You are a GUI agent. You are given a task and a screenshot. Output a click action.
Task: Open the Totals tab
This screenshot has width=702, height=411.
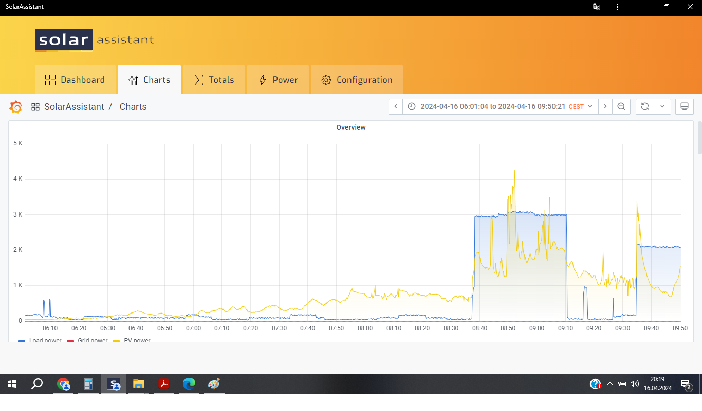click(214, 80)
